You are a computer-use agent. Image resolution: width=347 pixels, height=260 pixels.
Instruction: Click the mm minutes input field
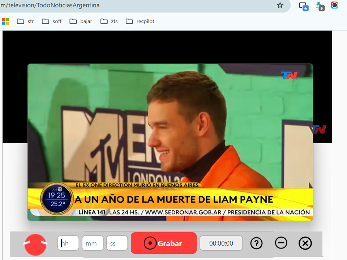coord(93,243)
